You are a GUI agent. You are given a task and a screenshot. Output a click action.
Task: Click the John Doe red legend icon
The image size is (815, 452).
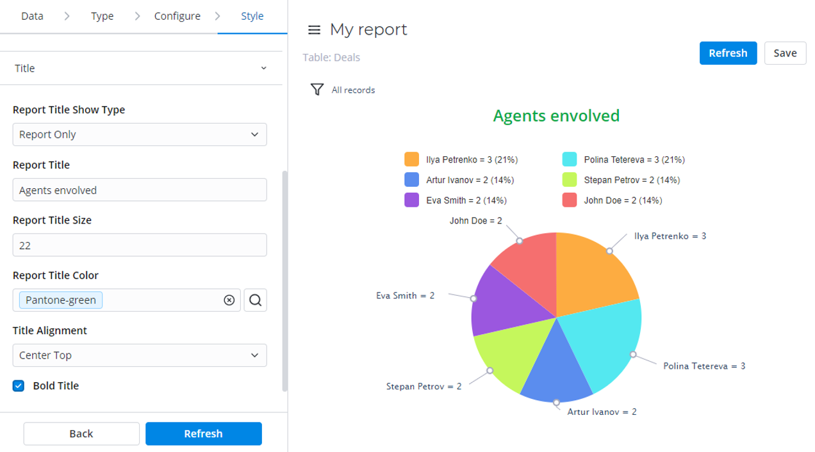(x=570, y=200)
